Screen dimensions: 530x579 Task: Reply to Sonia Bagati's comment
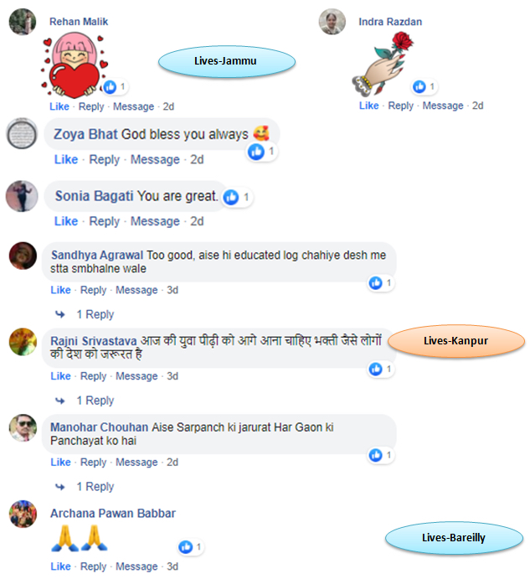pos(105,221)
